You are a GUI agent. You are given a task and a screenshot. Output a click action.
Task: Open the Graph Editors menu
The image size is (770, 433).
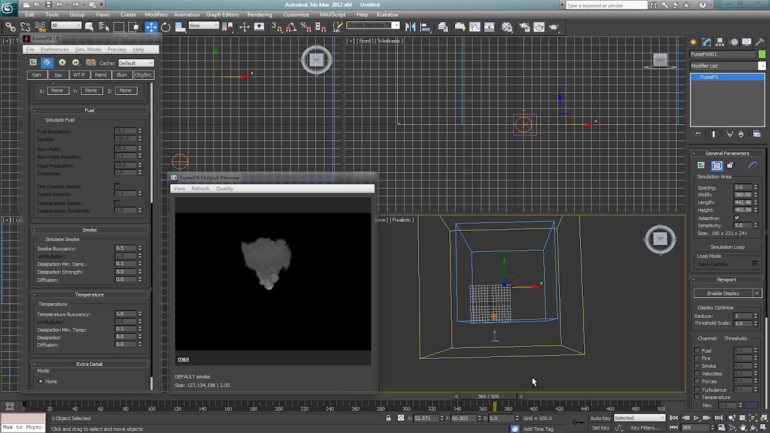tap(222, 14)
